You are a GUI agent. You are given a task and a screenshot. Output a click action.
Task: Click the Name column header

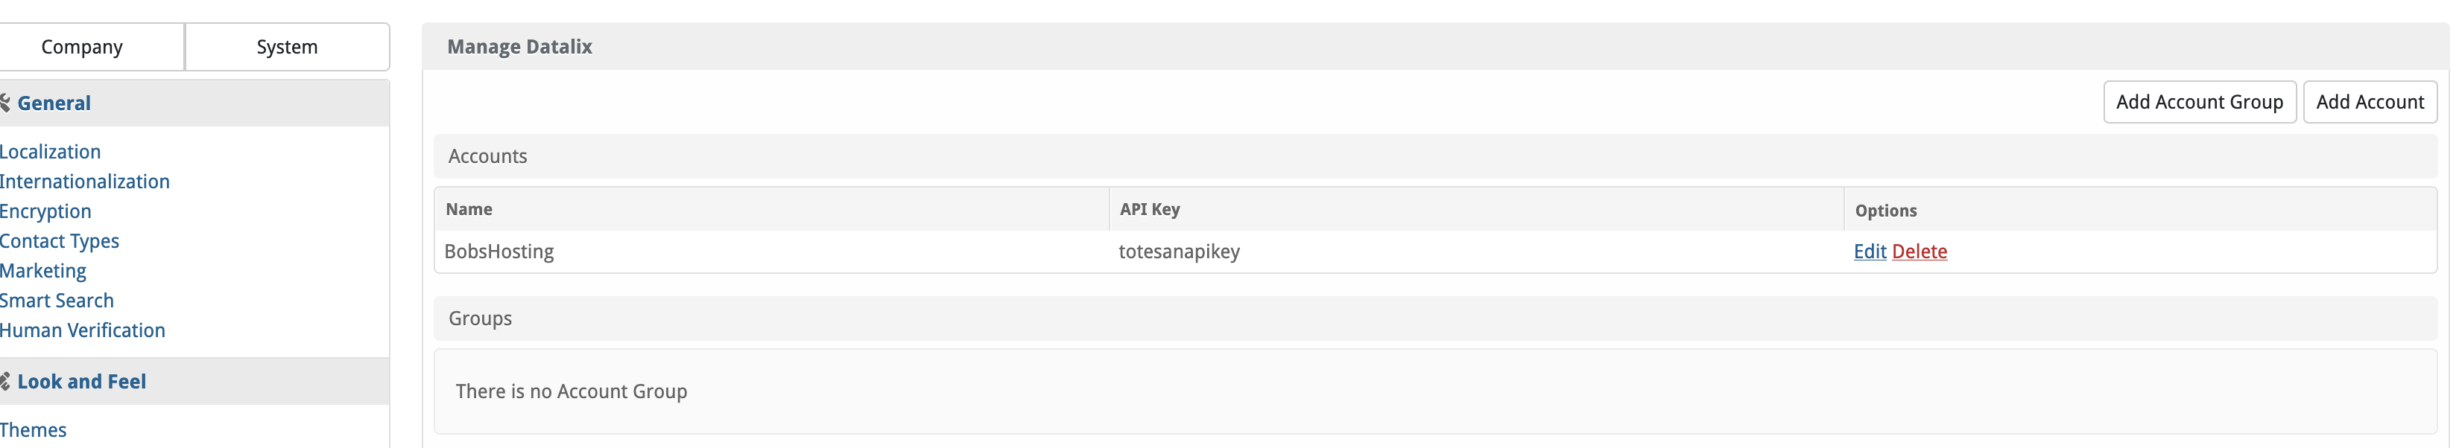click(x=469, y=209)
